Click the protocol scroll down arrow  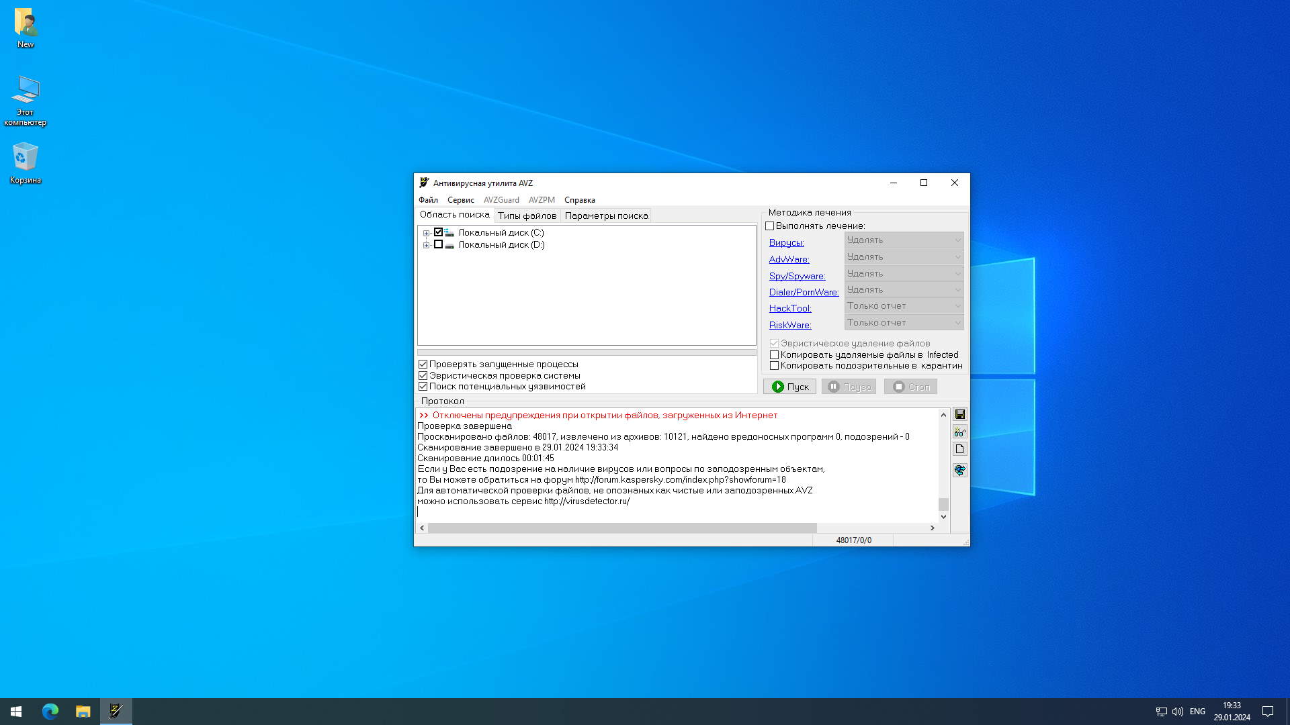coord(943,517)
